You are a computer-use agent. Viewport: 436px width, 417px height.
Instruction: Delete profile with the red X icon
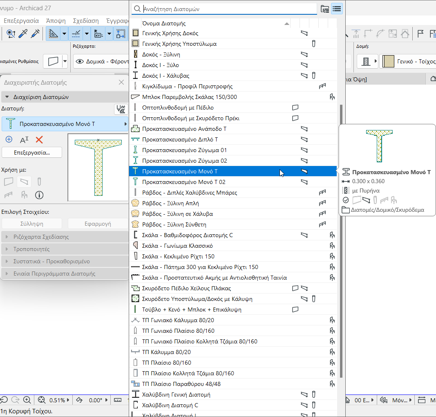pyautogui.click(x=39, y=140)
